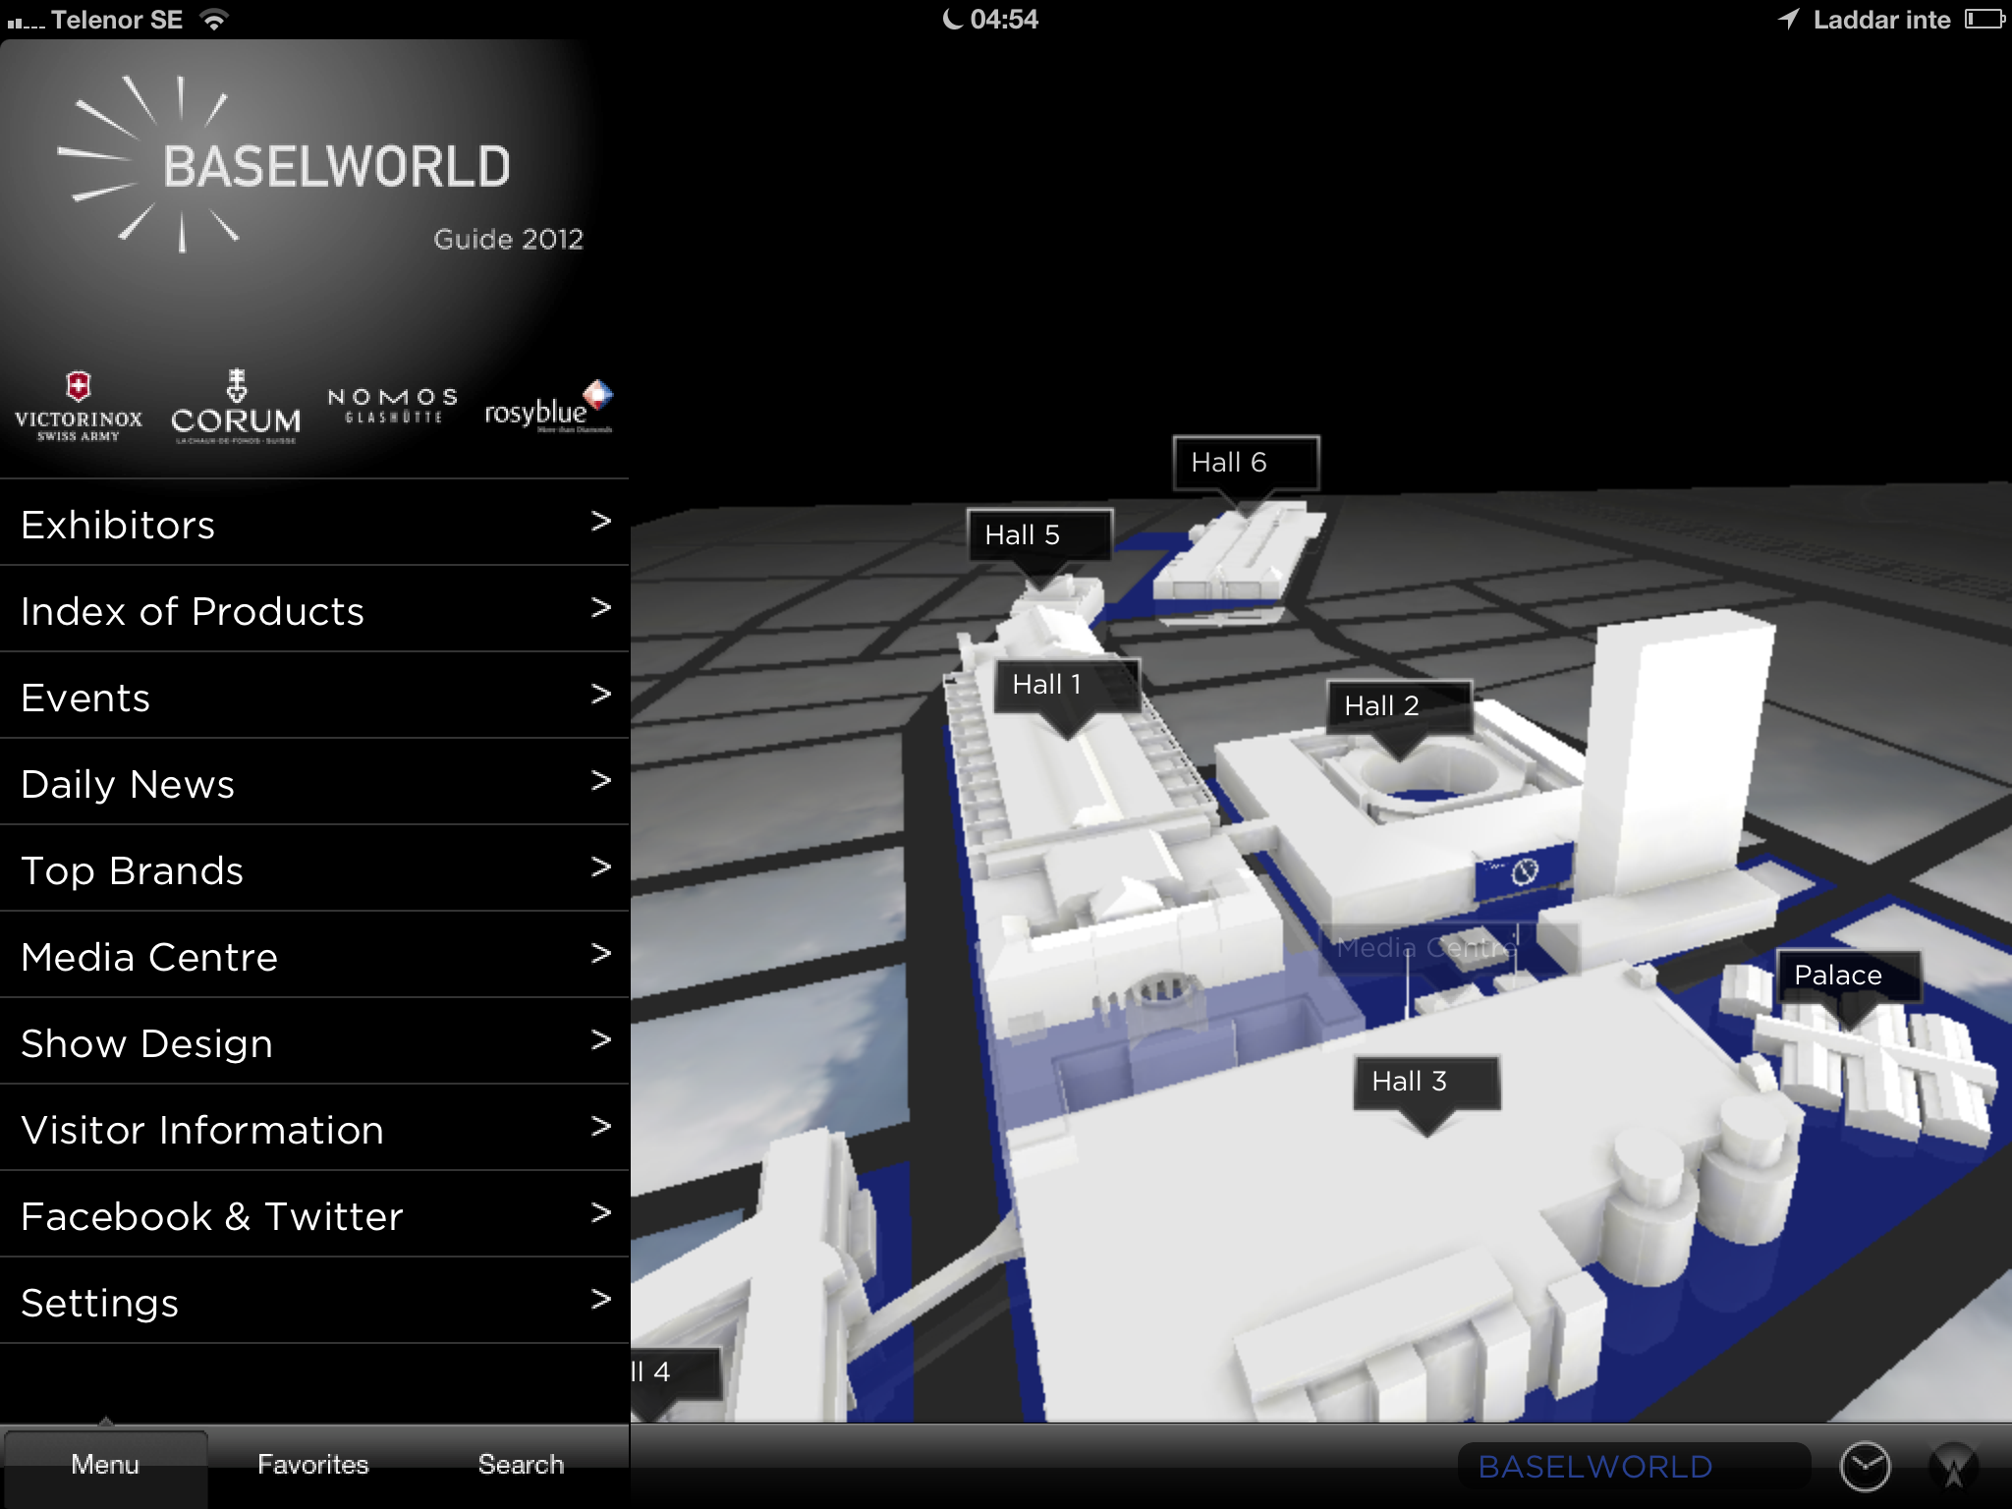The height and width of the screenshot is (1509, 2012).
Task: Select the Hall 6 map label
Action: point(1246,463)
